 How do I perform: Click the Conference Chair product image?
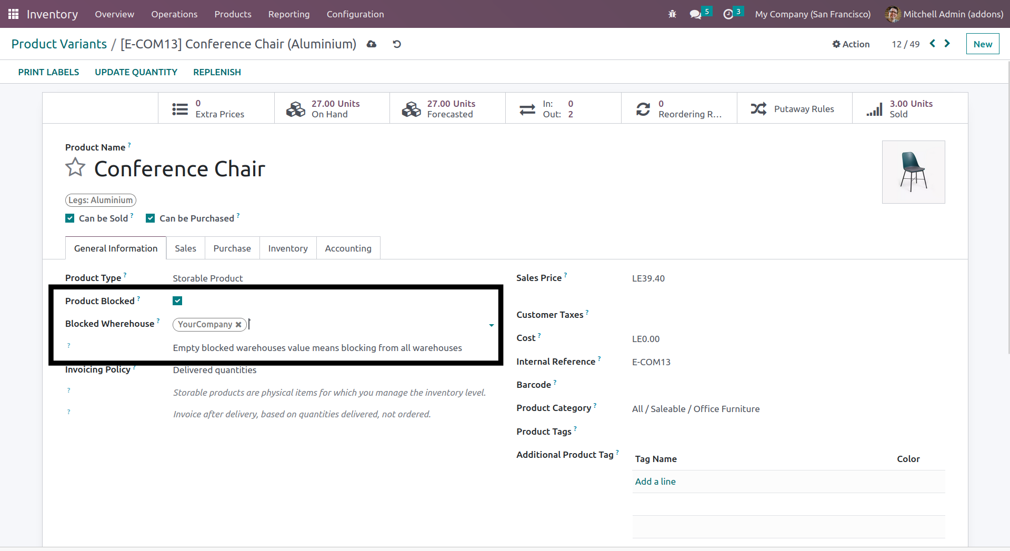click(913, 172)
